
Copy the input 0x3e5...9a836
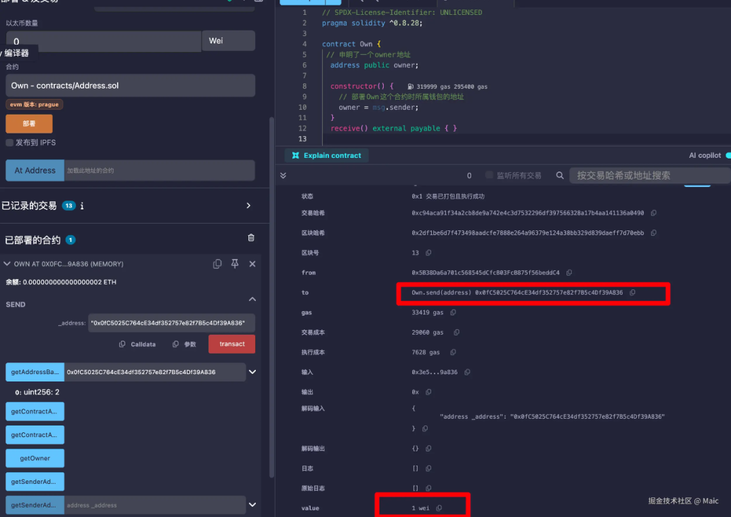pos(467,372)
